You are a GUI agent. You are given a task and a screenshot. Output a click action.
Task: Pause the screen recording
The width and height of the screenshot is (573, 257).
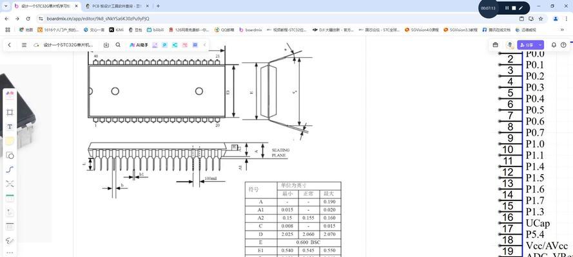[507, 8]
